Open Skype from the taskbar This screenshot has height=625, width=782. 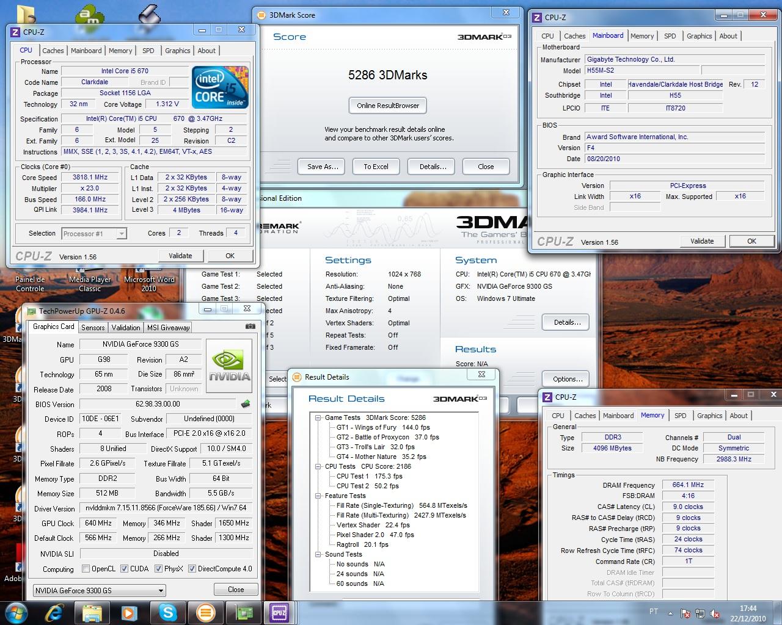(x=167, y=612)
